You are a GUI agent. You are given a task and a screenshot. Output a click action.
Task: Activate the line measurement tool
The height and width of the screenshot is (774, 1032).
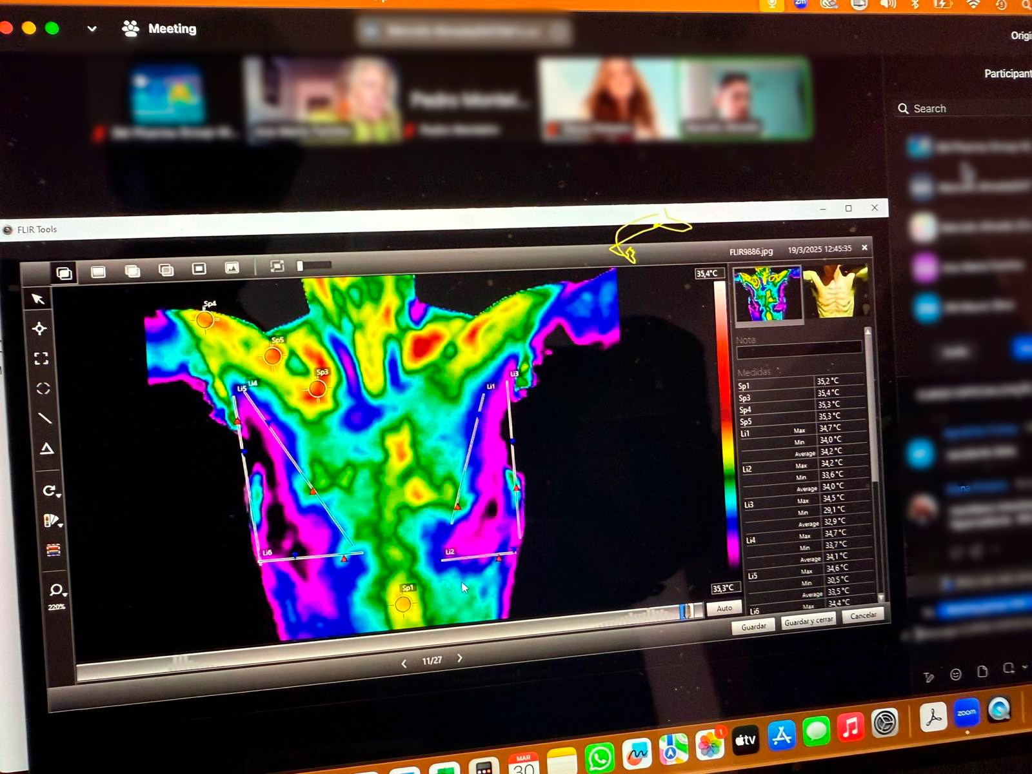click(45, 418)
